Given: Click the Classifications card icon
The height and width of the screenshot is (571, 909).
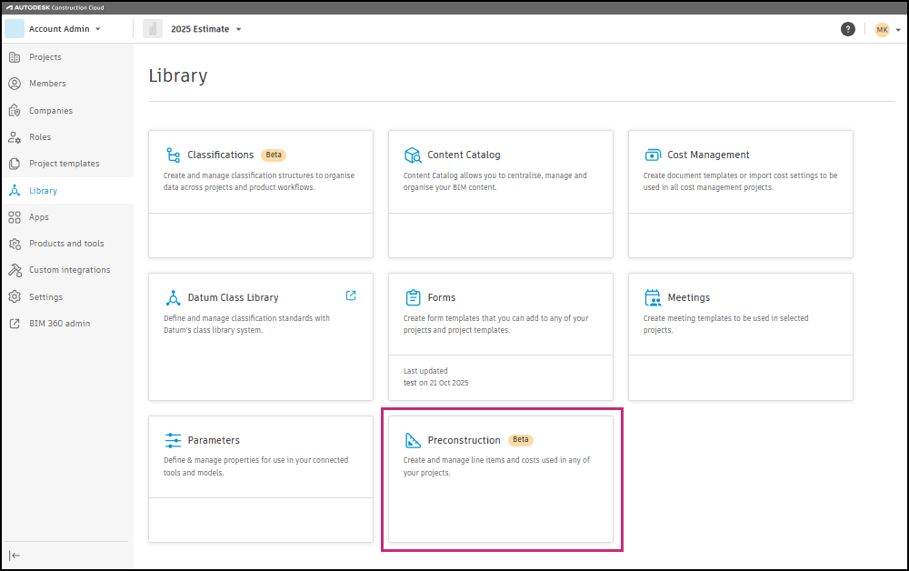Looking at the screenshot, I should [x=173, y=155].
